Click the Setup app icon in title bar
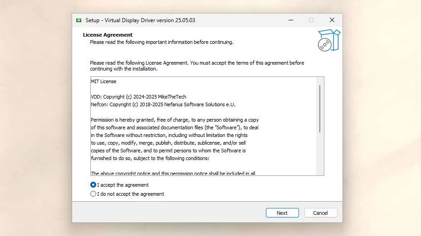 (79, 20)
